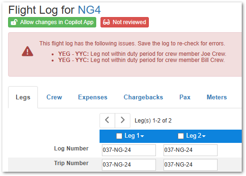Open the Expenses tab
This screenshot has width=246, height=176.
pyautogui.click(x=93, y=97)
